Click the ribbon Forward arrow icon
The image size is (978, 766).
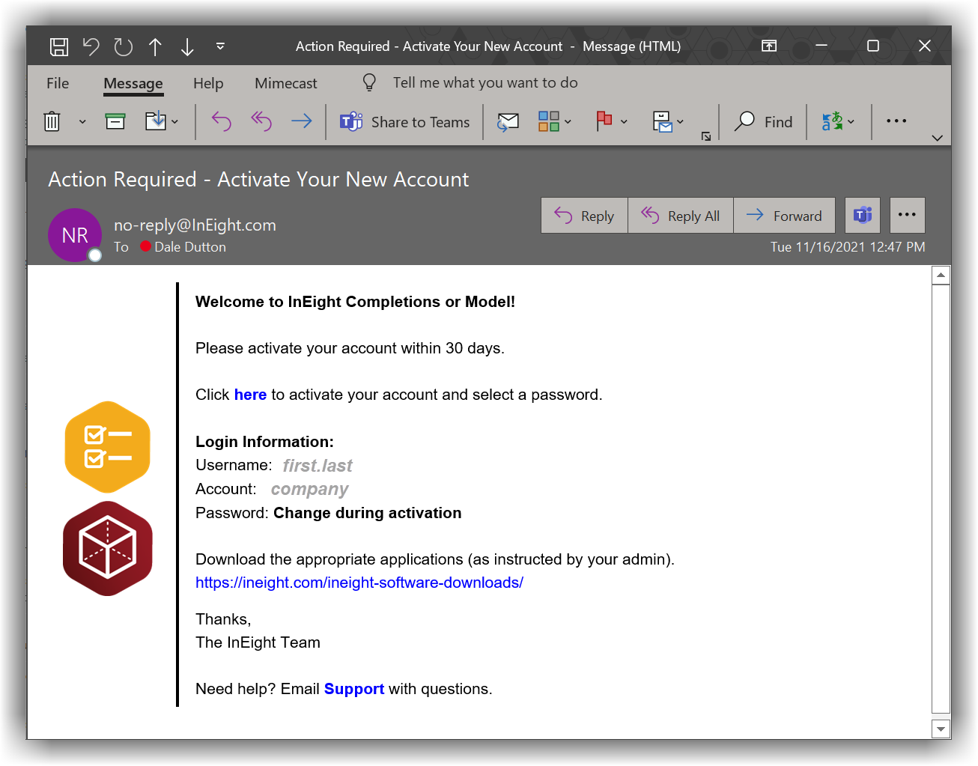[x=302, y=121]
